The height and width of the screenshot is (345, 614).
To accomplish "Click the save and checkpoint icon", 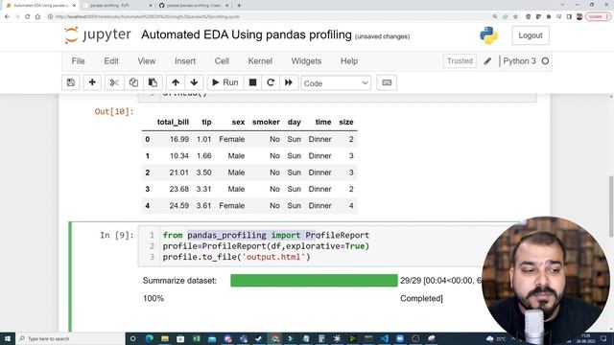I will pyautogui.click(x=71, y=82).
